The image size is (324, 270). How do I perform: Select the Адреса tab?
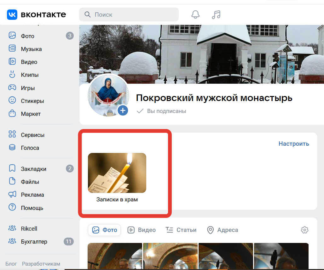click(222, 230)
